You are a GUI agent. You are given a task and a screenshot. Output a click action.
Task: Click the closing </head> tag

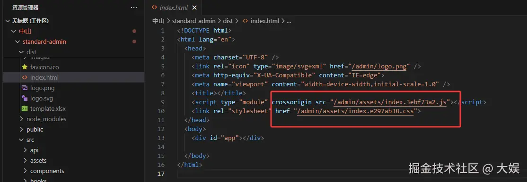pyautogui.click(x=197, y=120)
